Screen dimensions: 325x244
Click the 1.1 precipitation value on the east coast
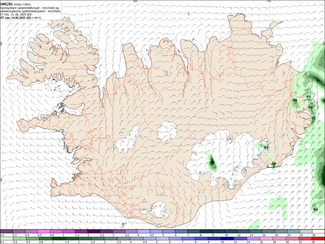[x=318, y=81]
